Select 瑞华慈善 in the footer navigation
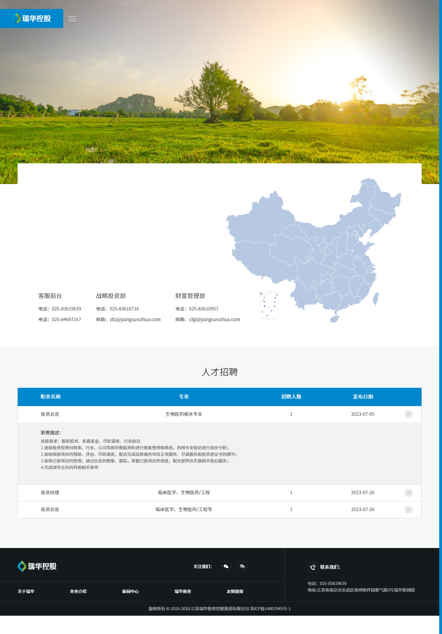Image resolution: width=442 pixels, height=634 pixels. [x=183, y=592]
